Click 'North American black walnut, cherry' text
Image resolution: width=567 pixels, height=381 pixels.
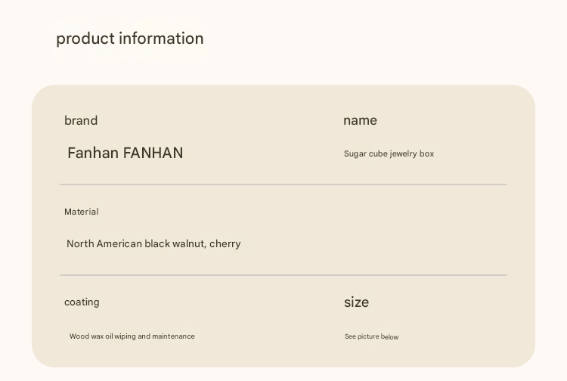click(153, 243)
